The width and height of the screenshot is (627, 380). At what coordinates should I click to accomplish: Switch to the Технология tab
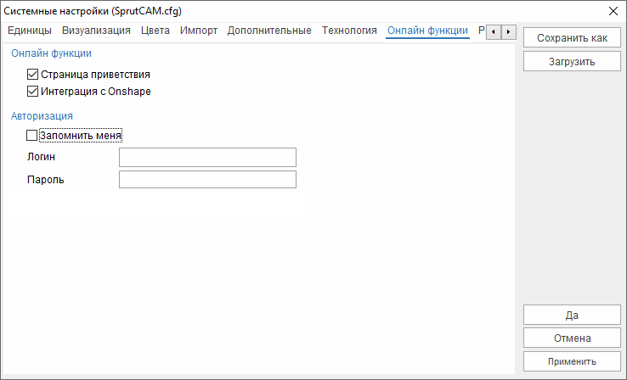[349, 31]
